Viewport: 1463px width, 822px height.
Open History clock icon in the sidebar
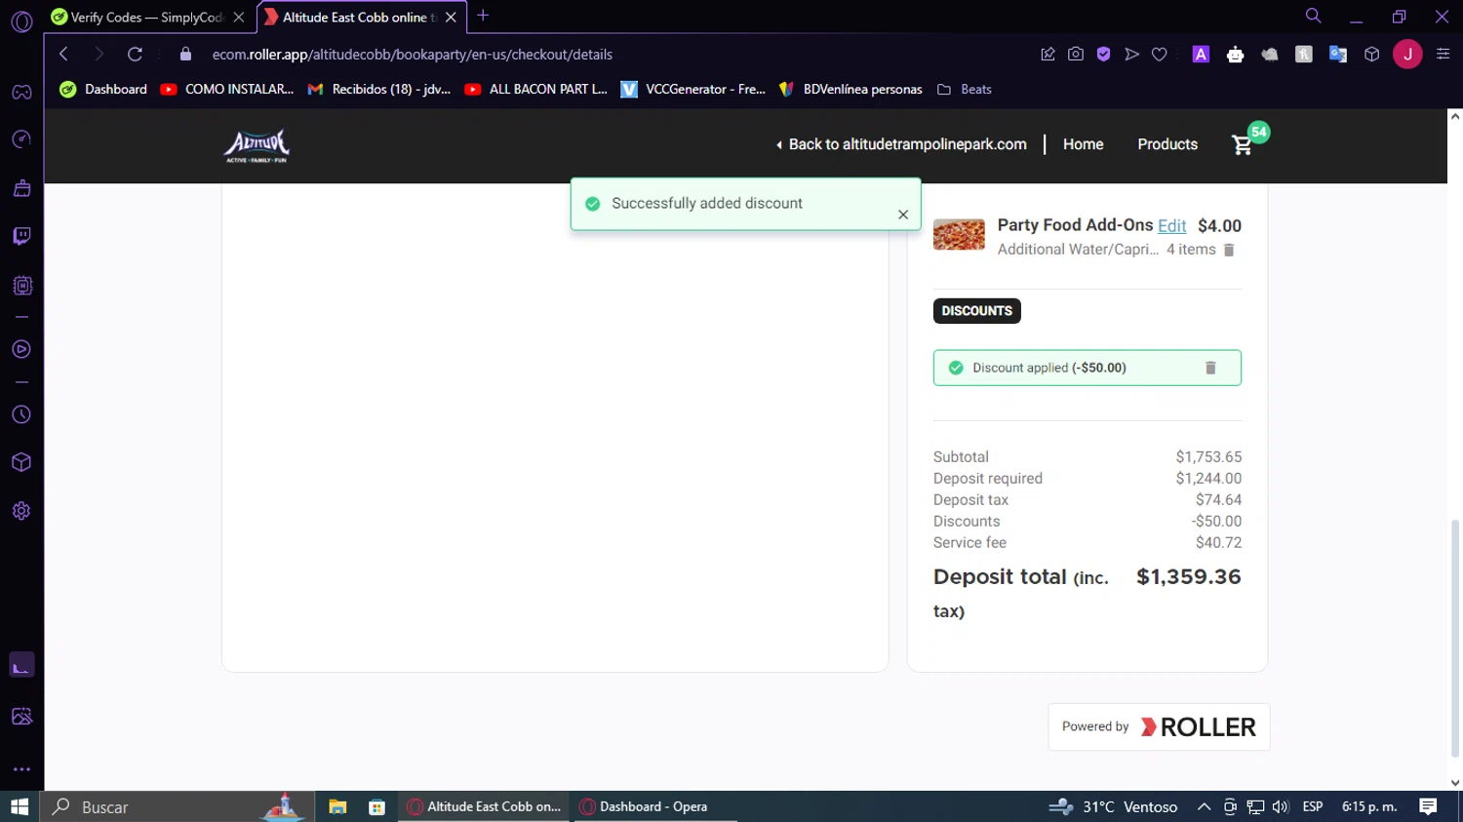(21, 414)
